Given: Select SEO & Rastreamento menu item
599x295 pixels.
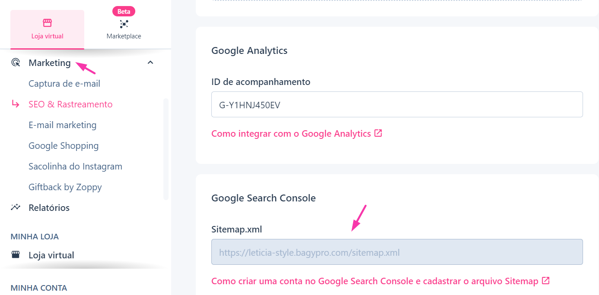Looking at the screenshot, I should (70, 104).
